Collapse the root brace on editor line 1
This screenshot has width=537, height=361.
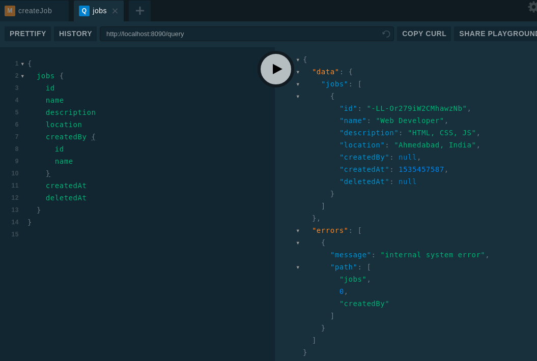(22, 64)
